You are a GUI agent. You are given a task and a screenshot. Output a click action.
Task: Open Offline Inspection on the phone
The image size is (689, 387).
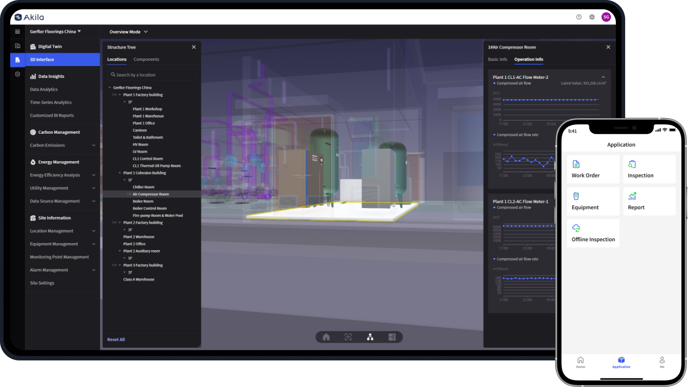pos(593,233)
